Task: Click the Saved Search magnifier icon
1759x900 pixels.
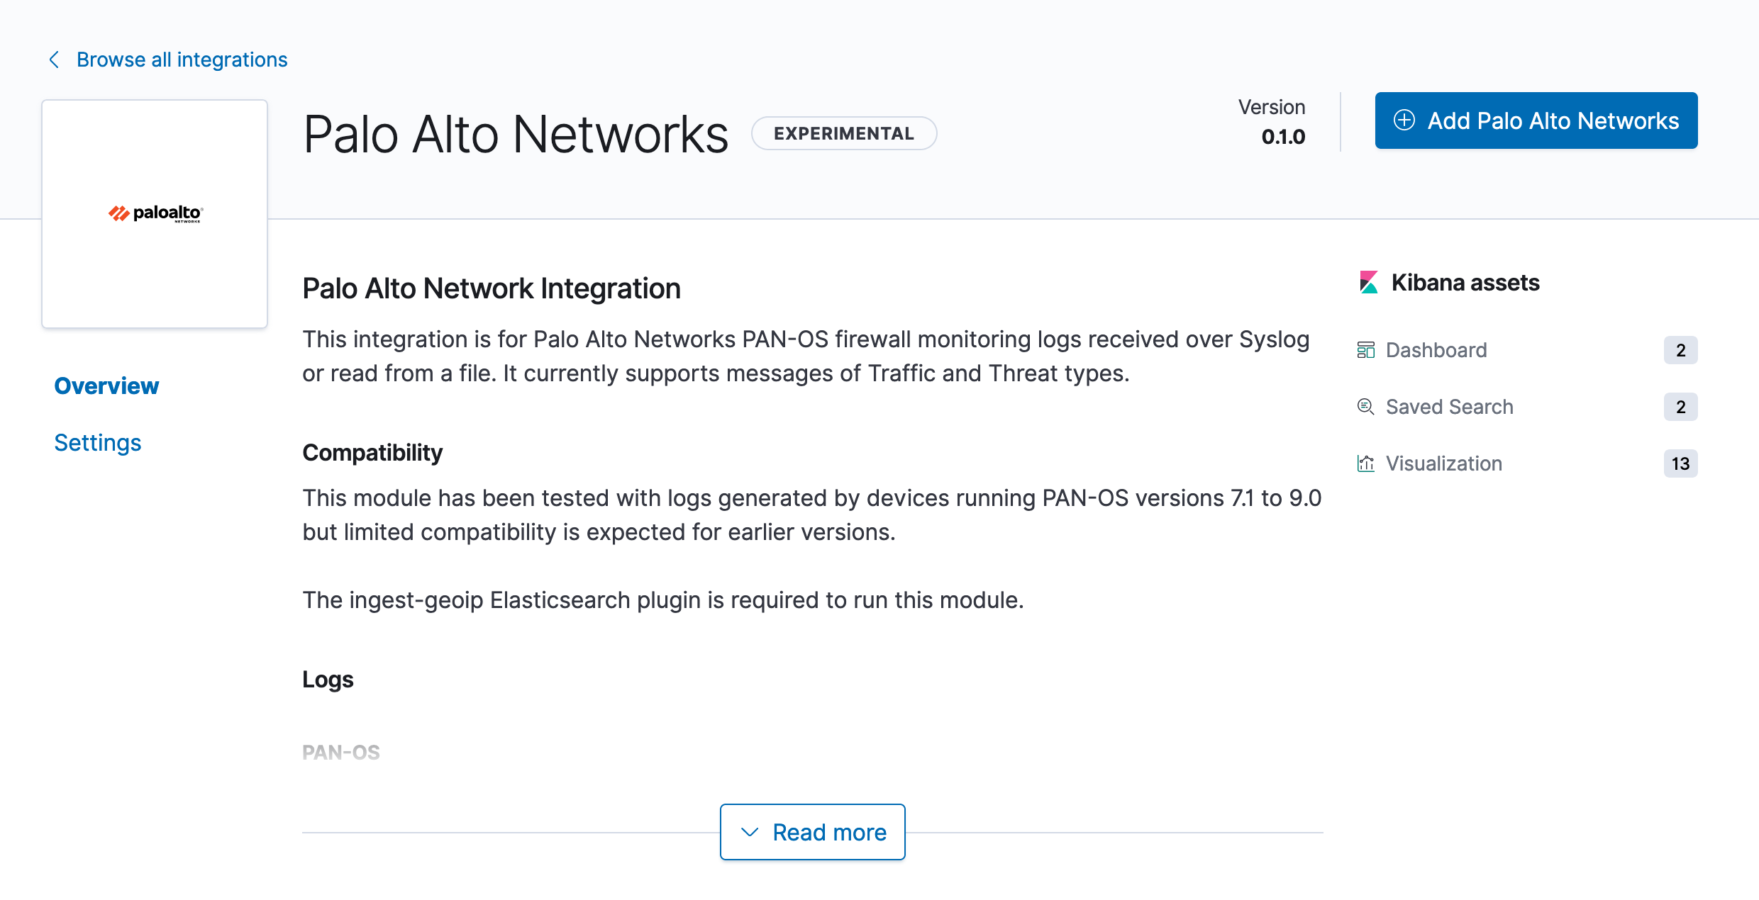Action: (x=1365, y=407)
